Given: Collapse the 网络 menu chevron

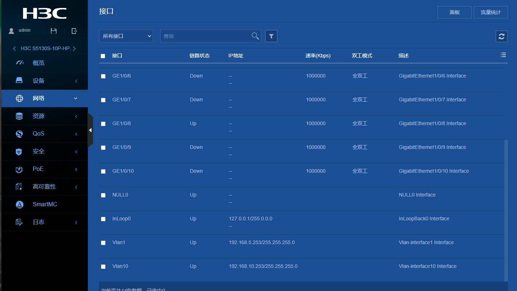Looking at the screenshot, I should click(x=76, y=98).
